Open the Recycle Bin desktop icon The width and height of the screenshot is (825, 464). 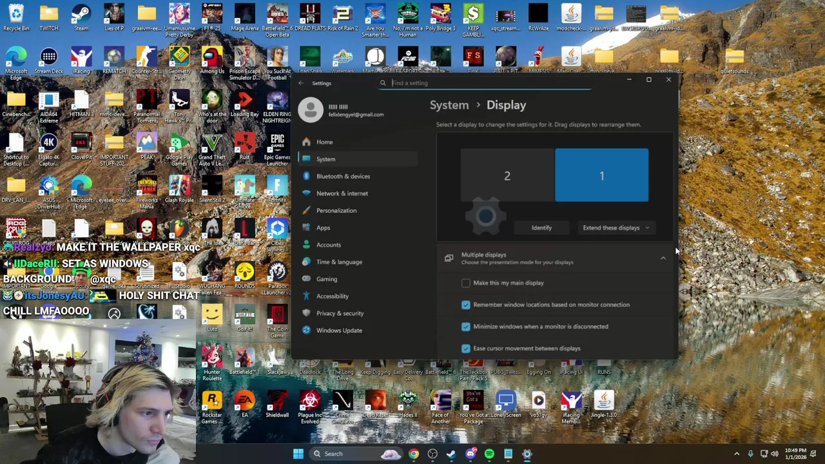16,18
